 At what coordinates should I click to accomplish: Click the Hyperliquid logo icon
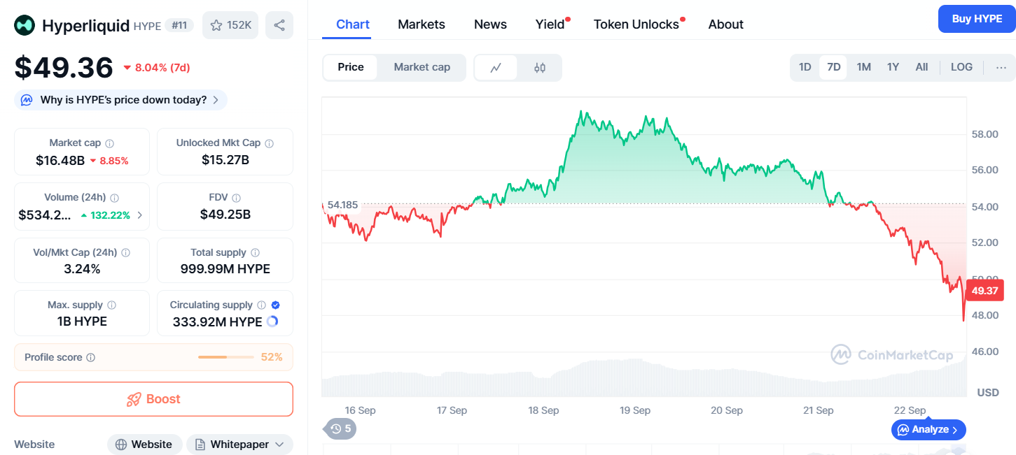tap(25, 25)
